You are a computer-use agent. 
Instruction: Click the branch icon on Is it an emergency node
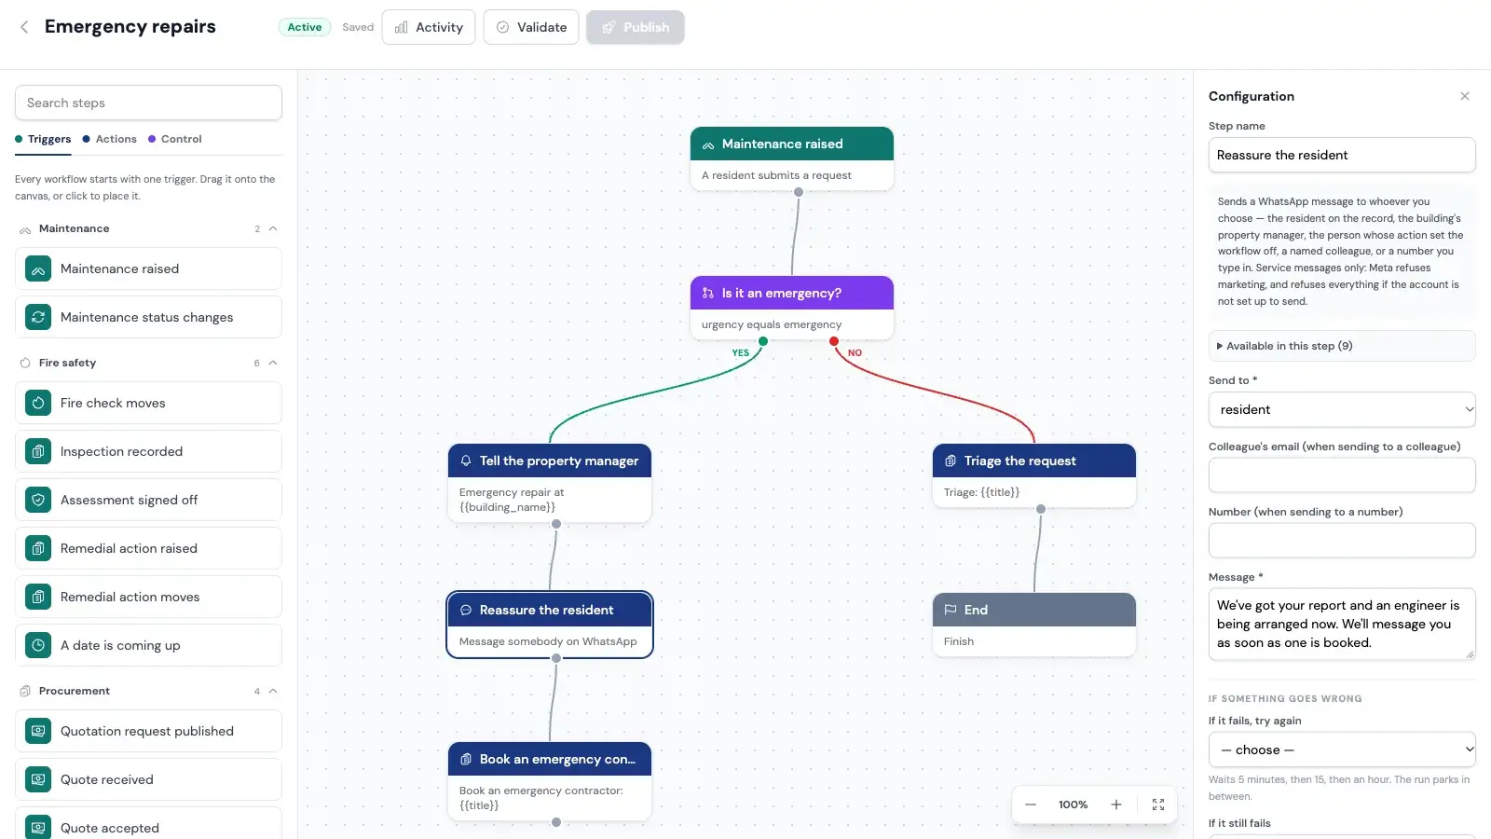click(x=708, y=293)
